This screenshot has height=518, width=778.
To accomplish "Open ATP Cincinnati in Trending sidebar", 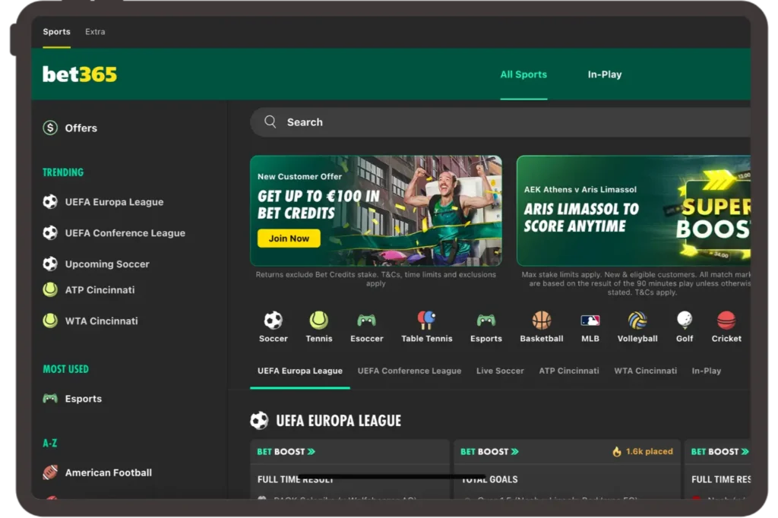I will 89,290.
